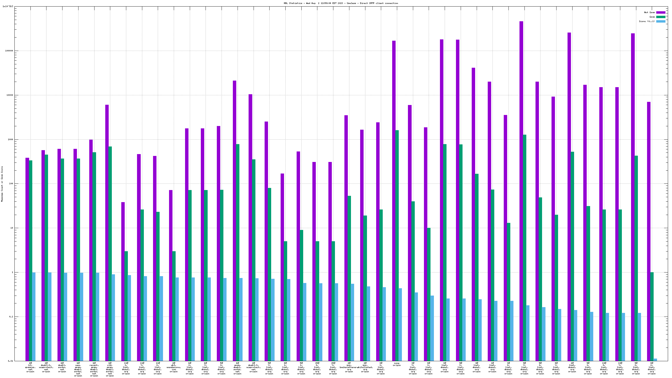Click the blue Score legend swatch
The height and width of the screenshot is (378, 672).
pos(661,21)
